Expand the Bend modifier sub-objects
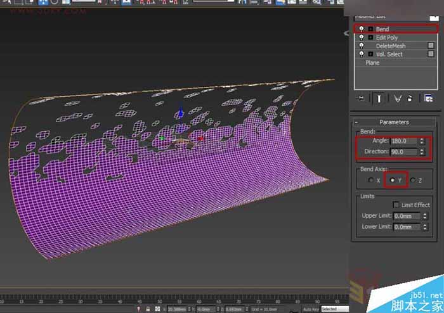The height and width of the screenshot is (313, 444). pyautogui.click(x=370, y=29)
